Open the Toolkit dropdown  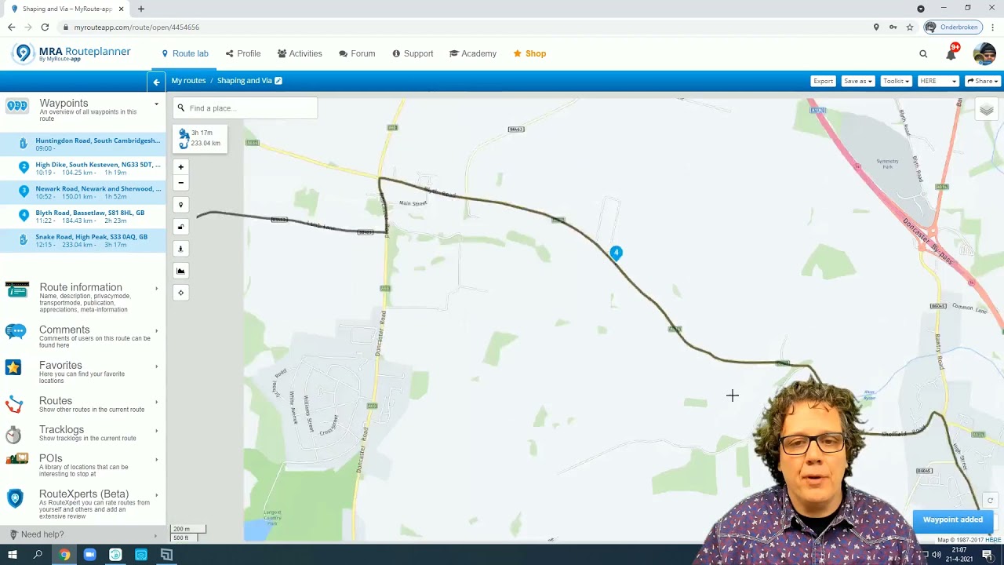(x=896, y=81)
